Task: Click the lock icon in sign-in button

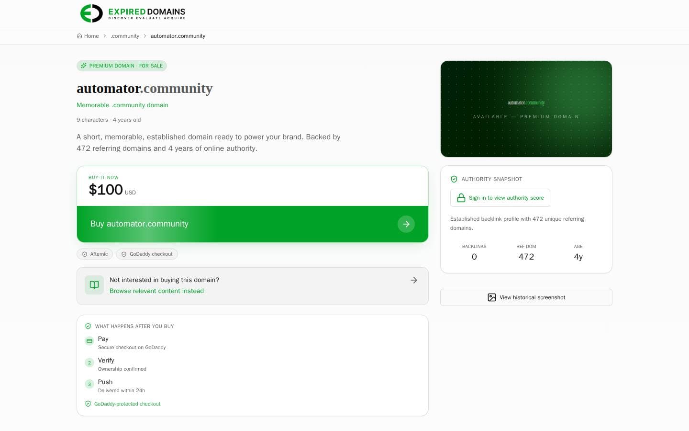Action: [461, 198]
